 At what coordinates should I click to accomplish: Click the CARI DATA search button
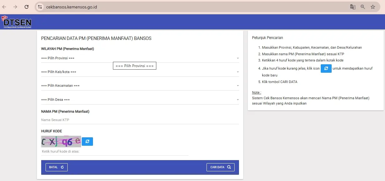pyautogui.click(x=220, y=167)
